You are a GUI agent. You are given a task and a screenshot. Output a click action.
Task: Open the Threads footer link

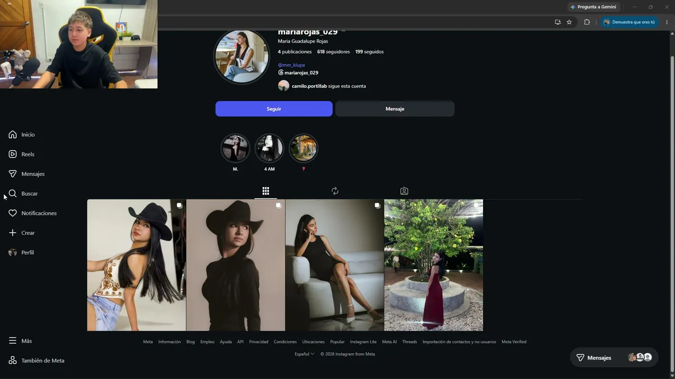pos(410,342)
